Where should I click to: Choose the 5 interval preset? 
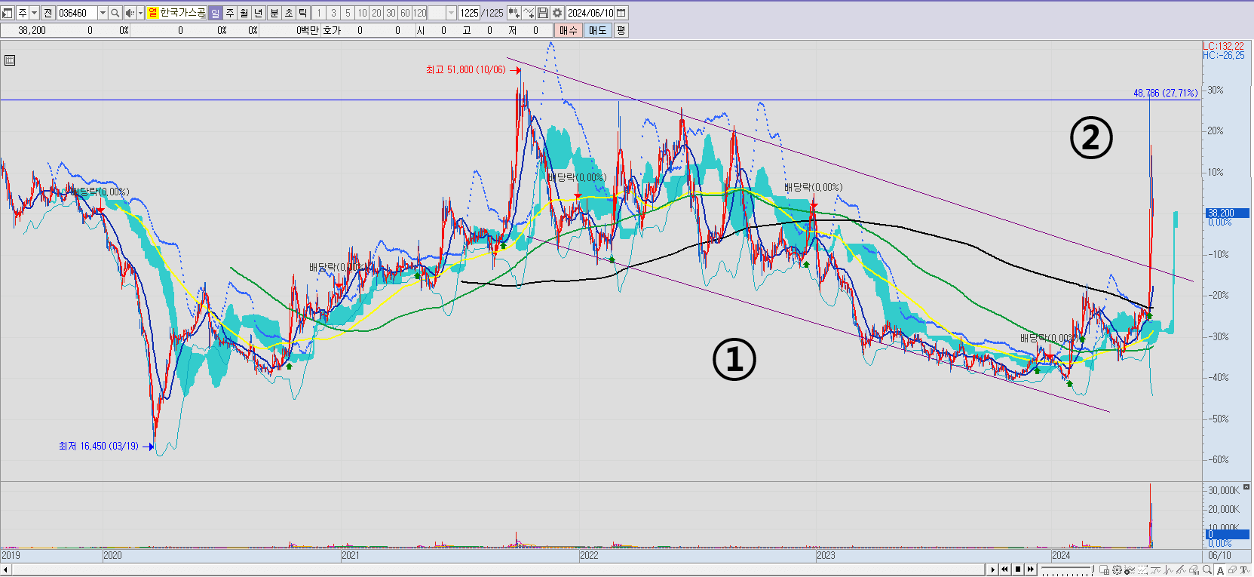click(348, 13)
